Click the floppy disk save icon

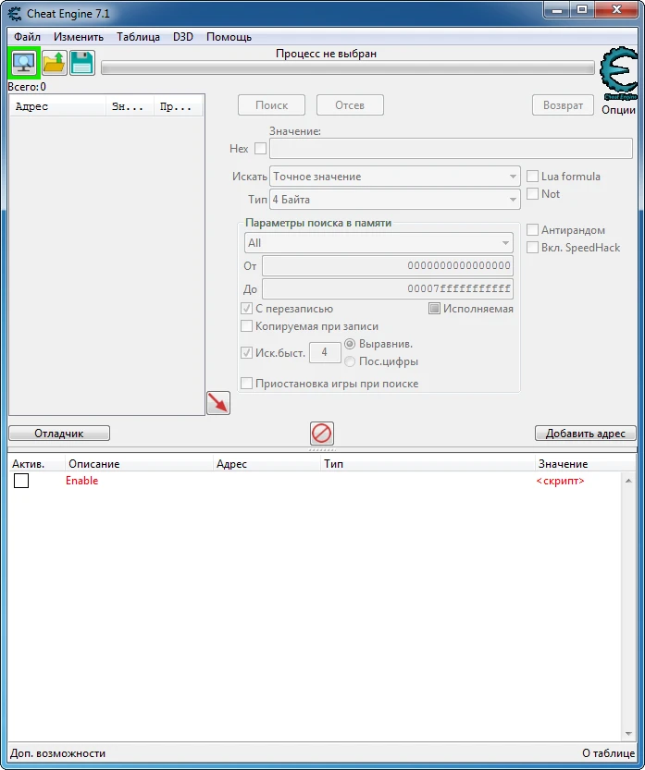coord(82,63)
